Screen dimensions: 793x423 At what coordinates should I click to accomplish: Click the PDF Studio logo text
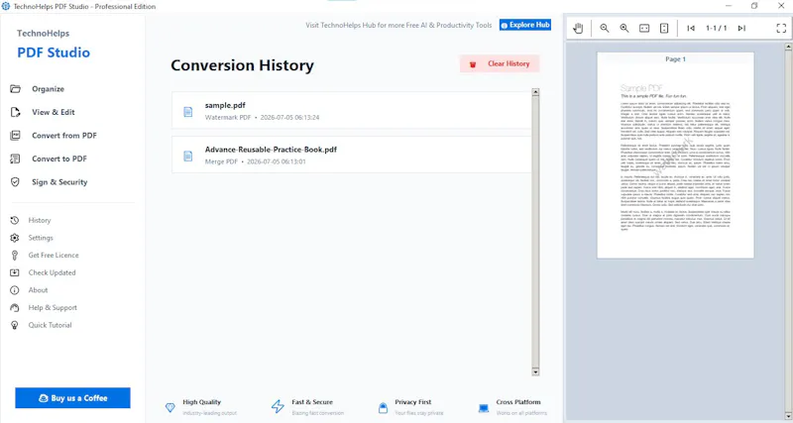tap(54, 53)
